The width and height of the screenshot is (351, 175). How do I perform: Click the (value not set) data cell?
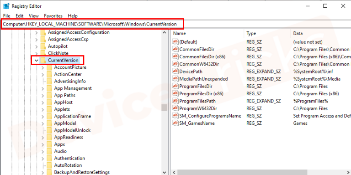click(308, 42)
